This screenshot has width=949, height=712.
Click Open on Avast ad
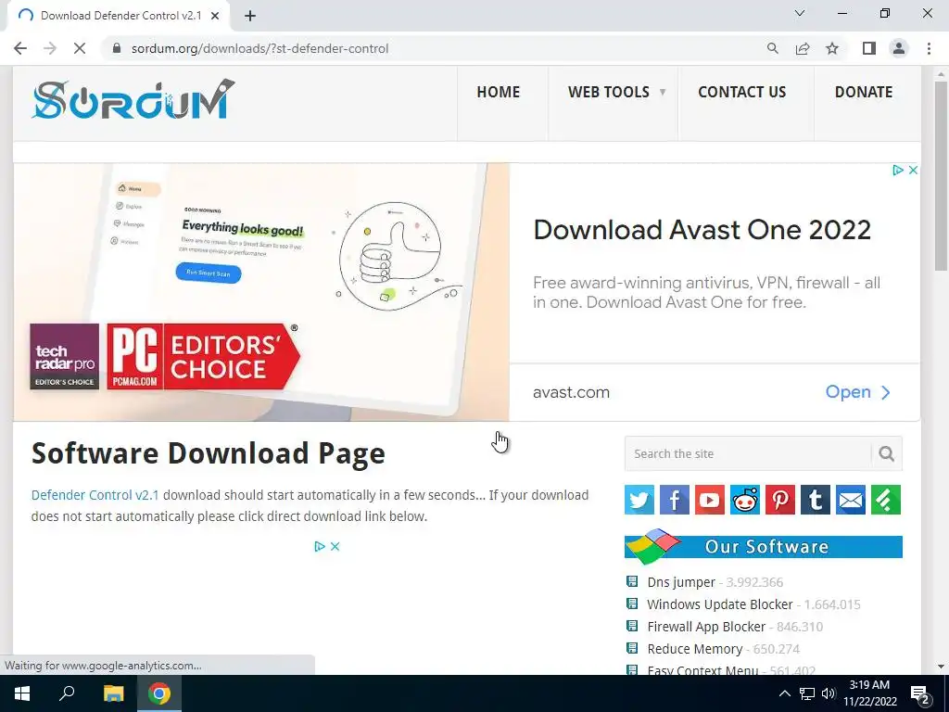coord(858,392)
